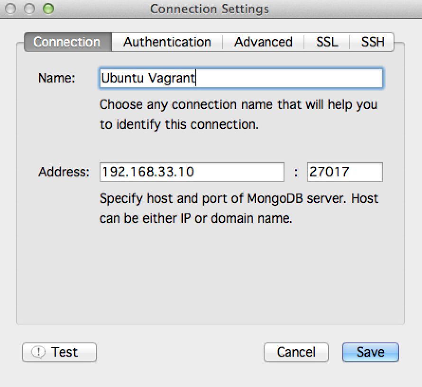Switch to the Connection tab
Screen dimensions: 422x387
click(x=67, y=42)
